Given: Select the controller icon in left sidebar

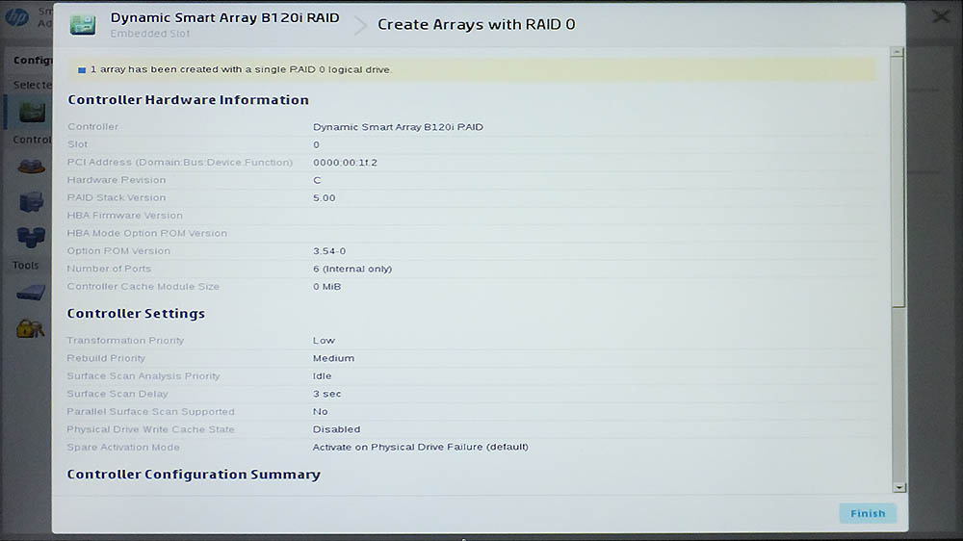Looking at the screenshot, I should (32, 112).
